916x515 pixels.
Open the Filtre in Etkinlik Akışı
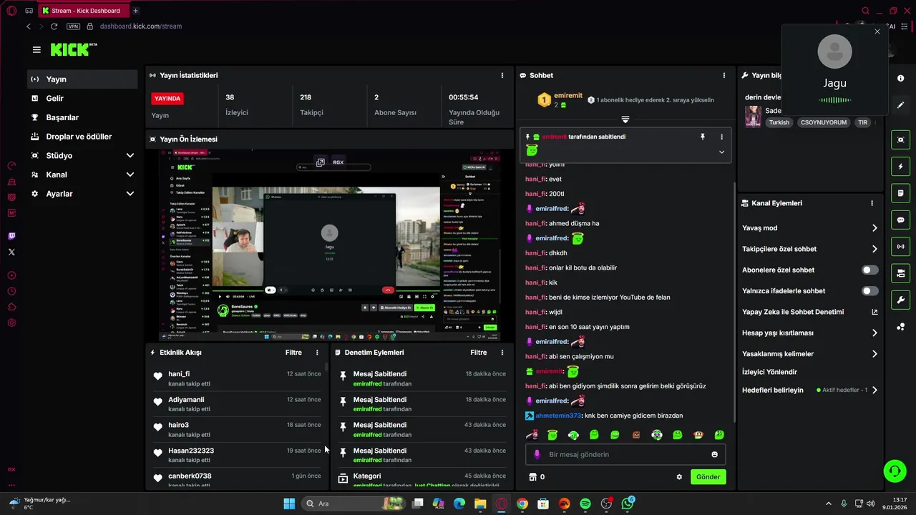point(293,353)
